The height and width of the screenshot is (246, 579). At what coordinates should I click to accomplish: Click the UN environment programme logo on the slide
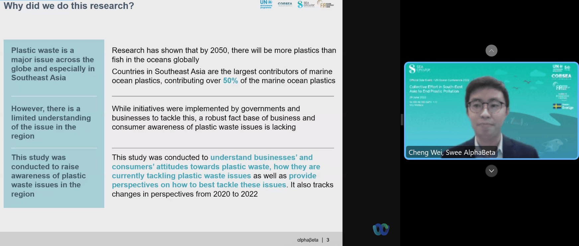point(266,4)
